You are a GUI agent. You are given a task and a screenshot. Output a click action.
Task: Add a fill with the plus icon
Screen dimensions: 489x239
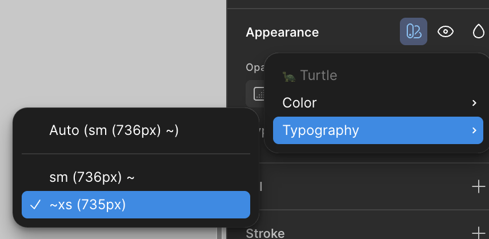(478, 186)
